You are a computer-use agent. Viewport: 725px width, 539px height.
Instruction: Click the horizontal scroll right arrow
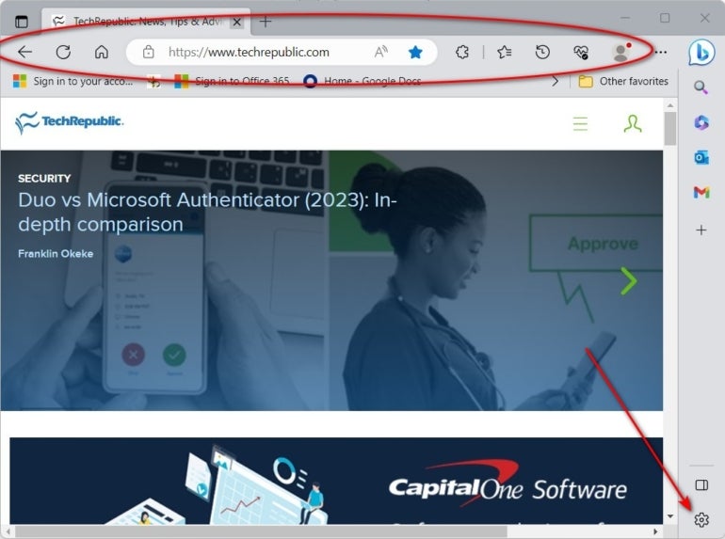655,532
